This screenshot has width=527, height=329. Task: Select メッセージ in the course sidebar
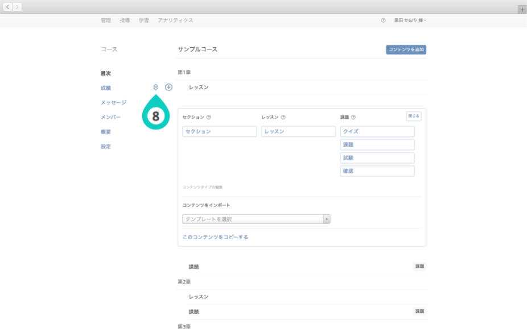point(113,103)
